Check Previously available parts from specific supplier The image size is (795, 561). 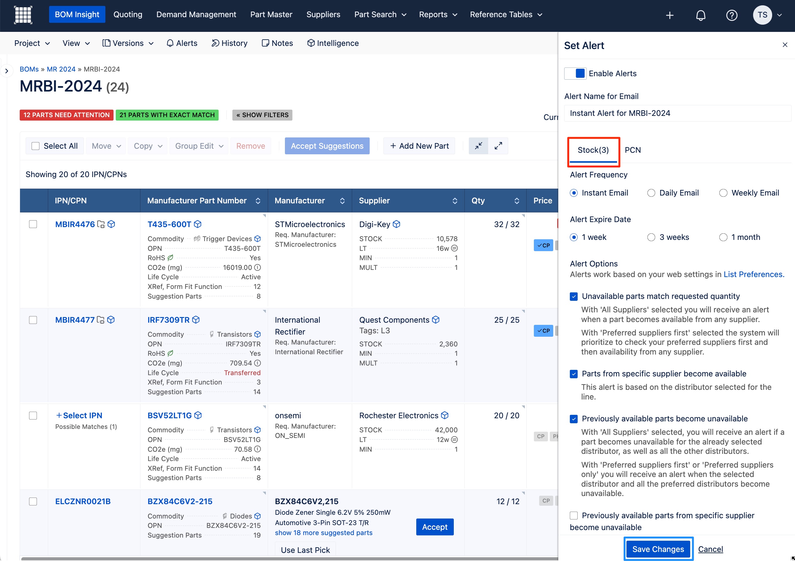[573, 516]
